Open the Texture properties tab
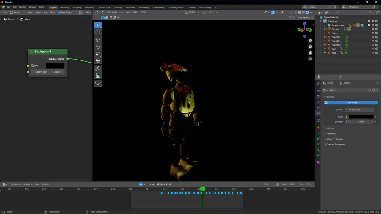 point(318,162)
